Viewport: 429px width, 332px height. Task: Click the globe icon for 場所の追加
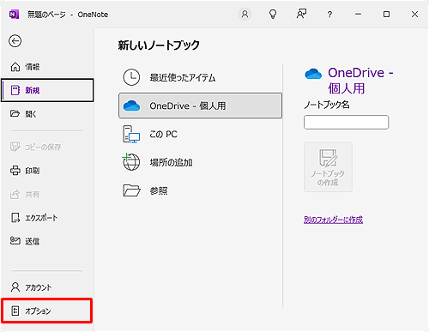[131, 161]
